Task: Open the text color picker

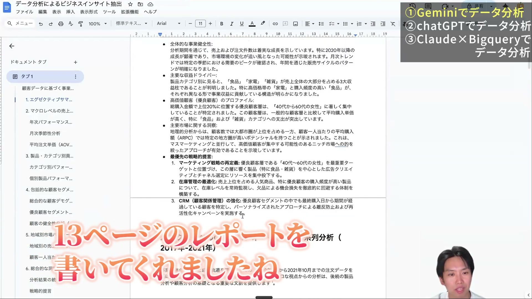Action: [x=252, y=24]
